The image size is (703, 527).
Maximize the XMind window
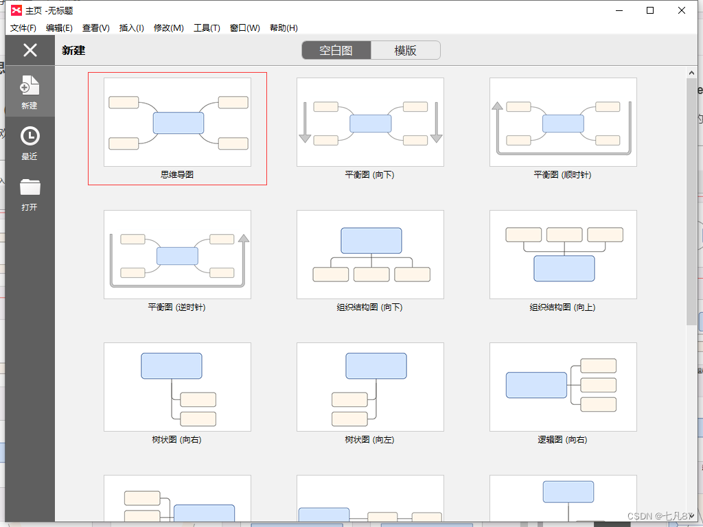[650, 10]
